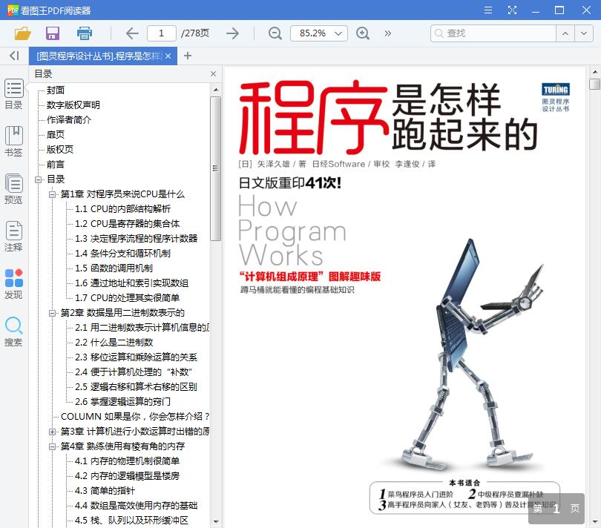This screenshot has width=601, height=528.
Task: Go to next page with right arrow
Action: [x=233, y=33]
